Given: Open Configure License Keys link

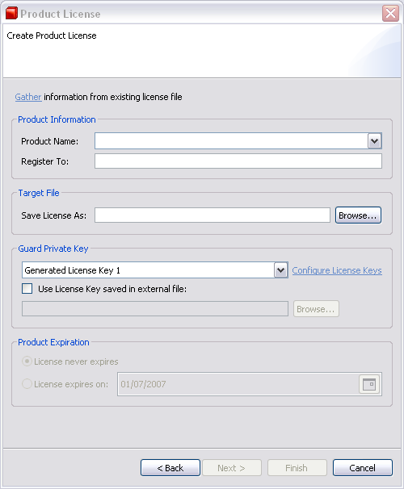Looking at the screenshot, I should [337, 270].
